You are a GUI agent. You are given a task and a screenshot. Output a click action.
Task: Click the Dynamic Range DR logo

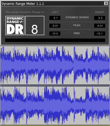[15, 26]
